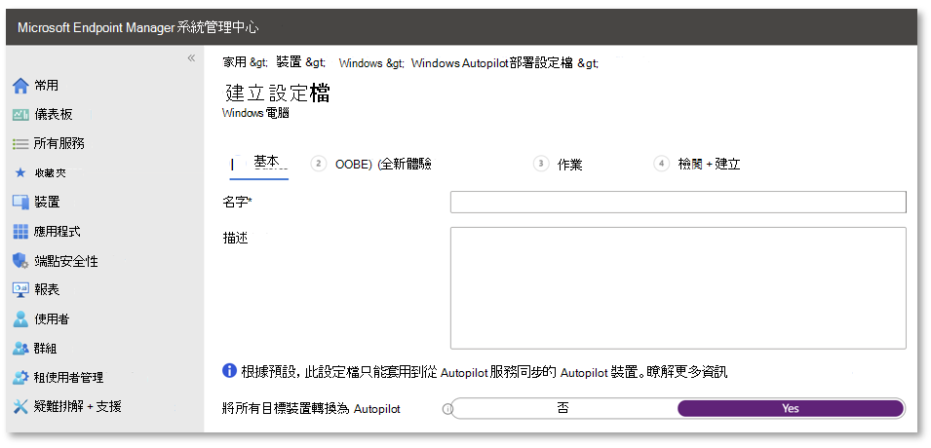Select 使用者 text in sidebar
Screen dimensions: 931x448
pyautogui.click(x=52, y=319)
